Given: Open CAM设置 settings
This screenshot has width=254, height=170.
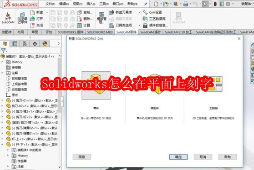Looking at the screenshot, I should [152, 12].
